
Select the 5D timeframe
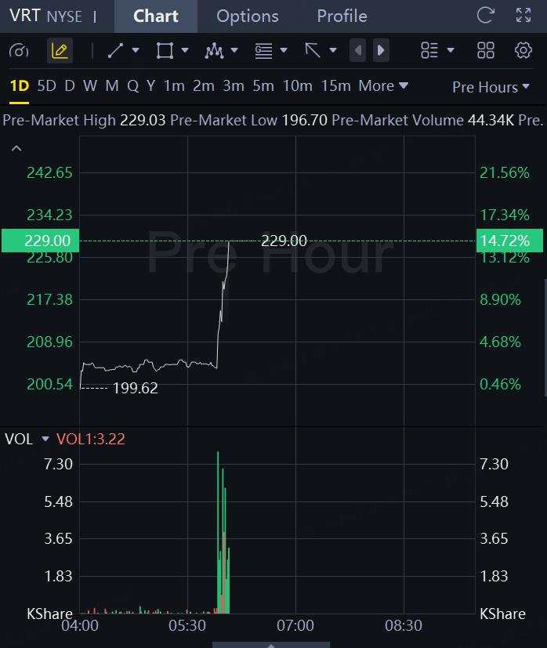46,86
